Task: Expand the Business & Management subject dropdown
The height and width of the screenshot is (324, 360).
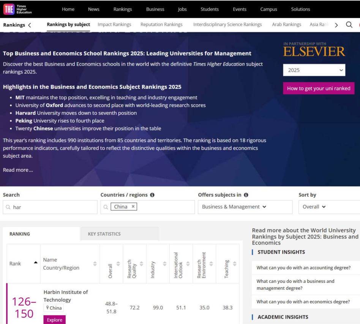Action: 245,207
